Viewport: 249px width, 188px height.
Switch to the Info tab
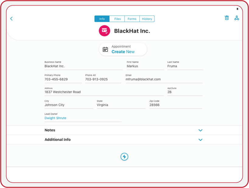pos(102,19)
